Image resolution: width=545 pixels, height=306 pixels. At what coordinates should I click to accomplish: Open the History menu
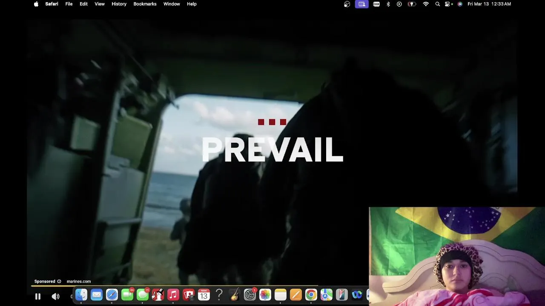(119, 4)
